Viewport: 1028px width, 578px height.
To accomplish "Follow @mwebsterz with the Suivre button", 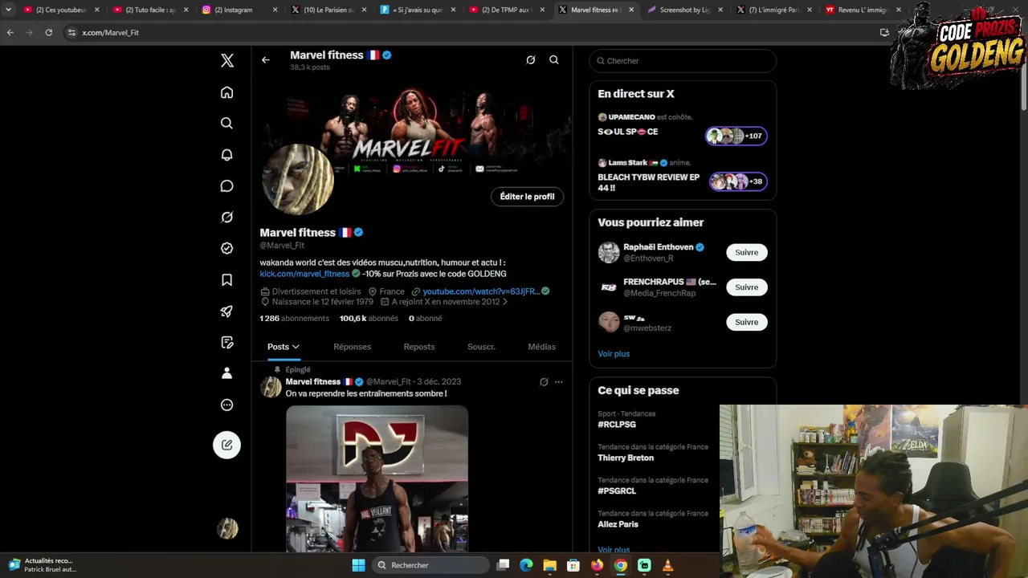I will coord(746,322).
